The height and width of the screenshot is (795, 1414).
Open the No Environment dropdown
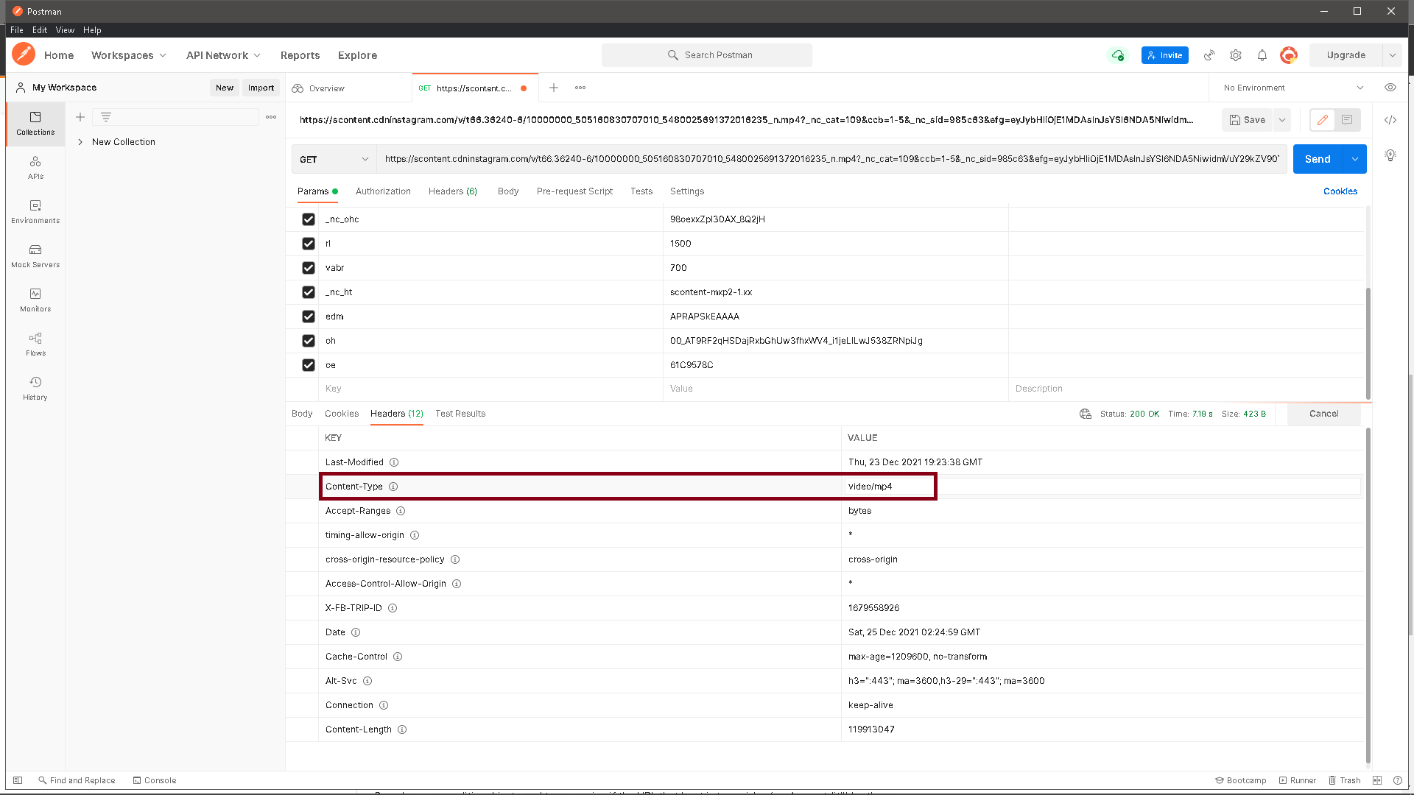click(x=1292, y=88)
